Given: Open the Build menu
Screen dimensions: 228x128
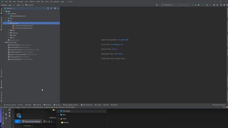Looking at the screenshot, I should (38, 1).
